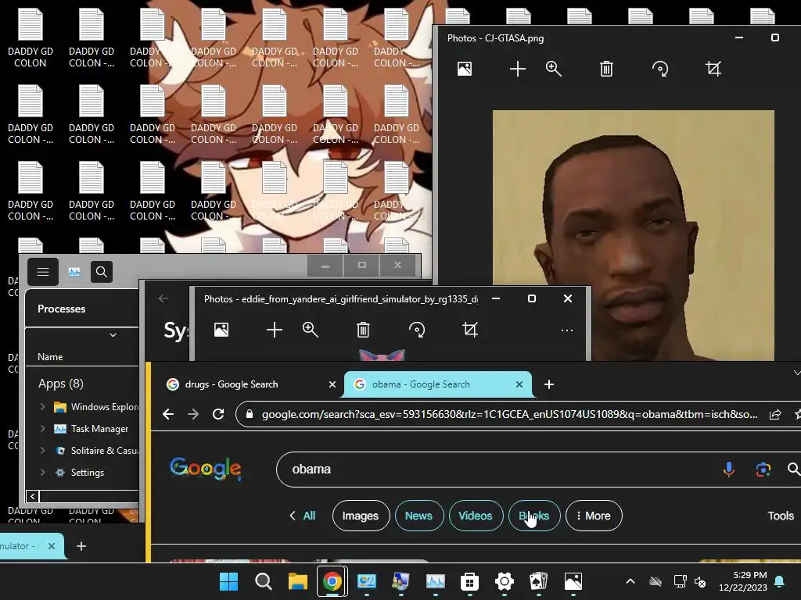Viewport: 801px width, 600px height.
Task: Select the Books filter chip
Action: (534, 516)
